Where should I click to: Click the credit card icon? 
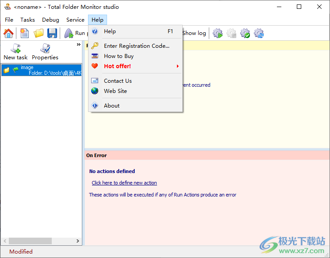tap(95, 56)
